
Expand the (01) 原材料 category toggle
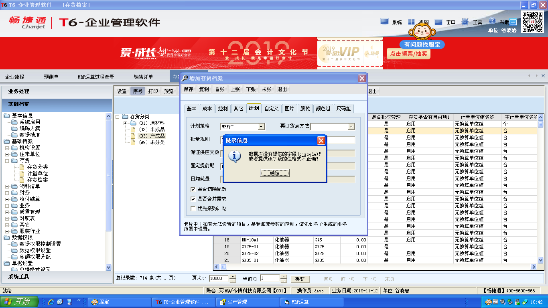click(x=126, y=123)
